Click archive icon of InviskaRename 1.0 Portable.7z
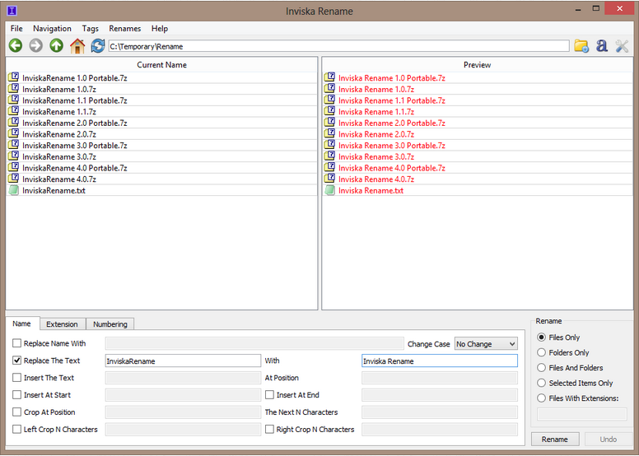639x456 pixels. (13, 77)
